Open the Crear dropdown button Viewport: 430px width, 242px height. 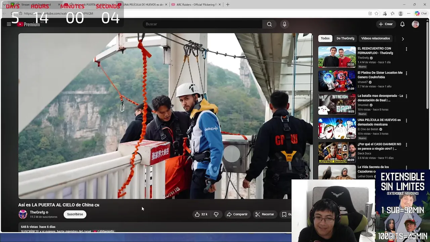386,24
